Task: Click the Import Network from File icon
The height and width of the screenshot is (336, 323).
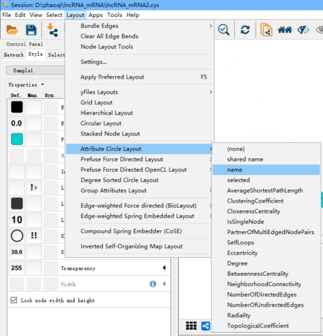Action: click(53, 30)
